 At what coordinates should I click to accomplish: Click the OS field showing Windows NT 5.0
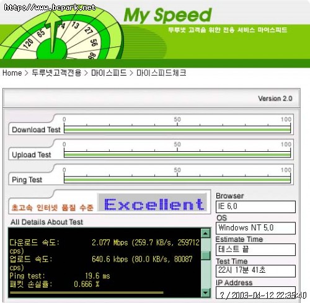[255, 228]
